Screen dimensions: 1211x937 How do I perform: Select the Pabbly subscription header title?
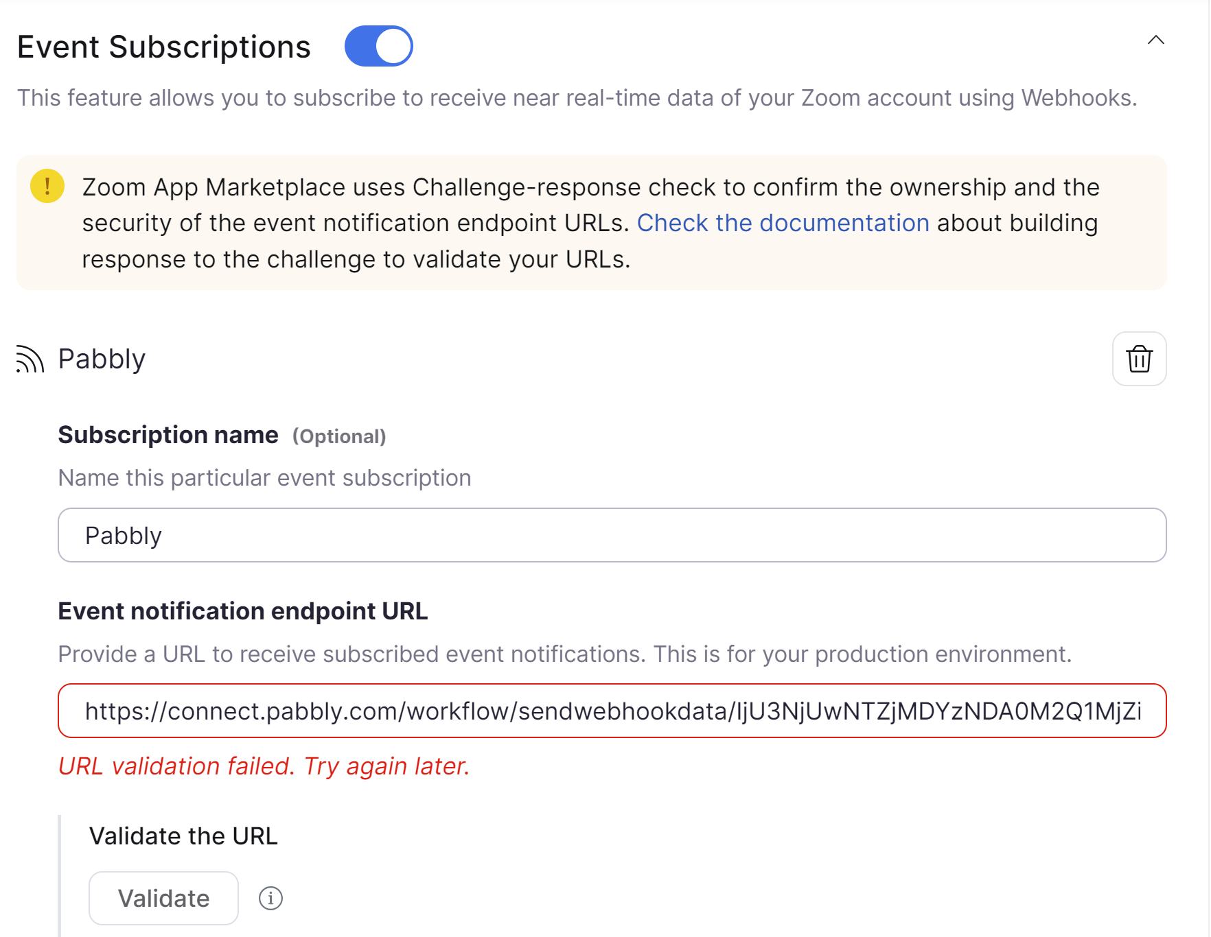tap(102, 359)
